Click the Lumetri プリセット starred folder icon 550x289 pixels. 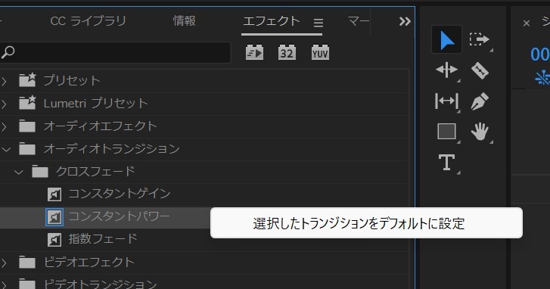(x=27, y=103)
